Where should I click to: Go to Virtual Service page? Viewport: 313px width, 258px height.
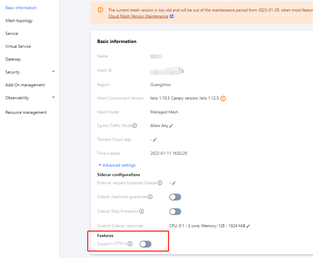point(18,46)
